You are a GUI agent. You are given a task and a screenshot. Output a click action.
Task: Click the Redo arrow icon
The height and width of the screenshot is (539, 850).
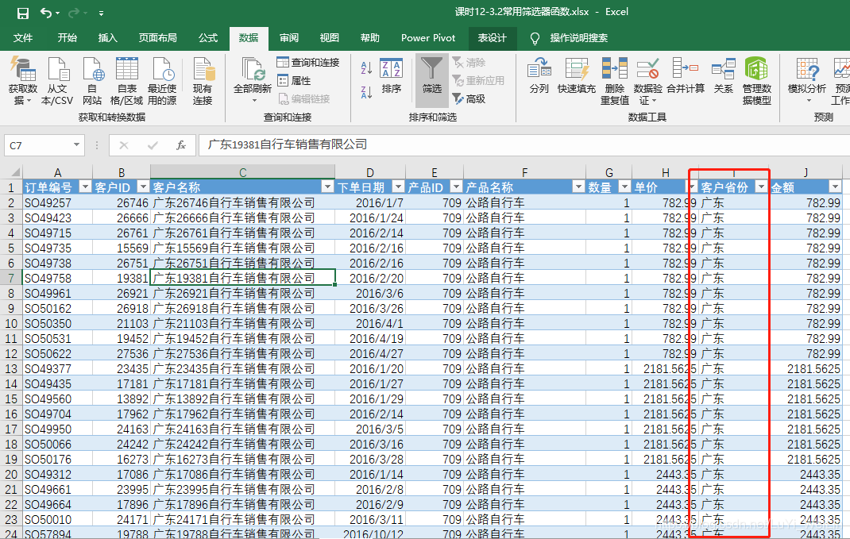[73, 13]
